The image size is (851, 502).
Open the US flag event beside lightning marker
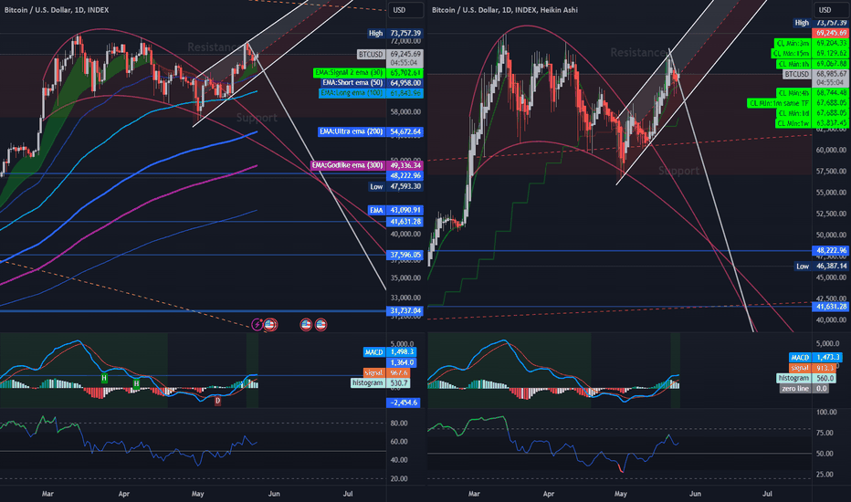(x=270, y=325)
